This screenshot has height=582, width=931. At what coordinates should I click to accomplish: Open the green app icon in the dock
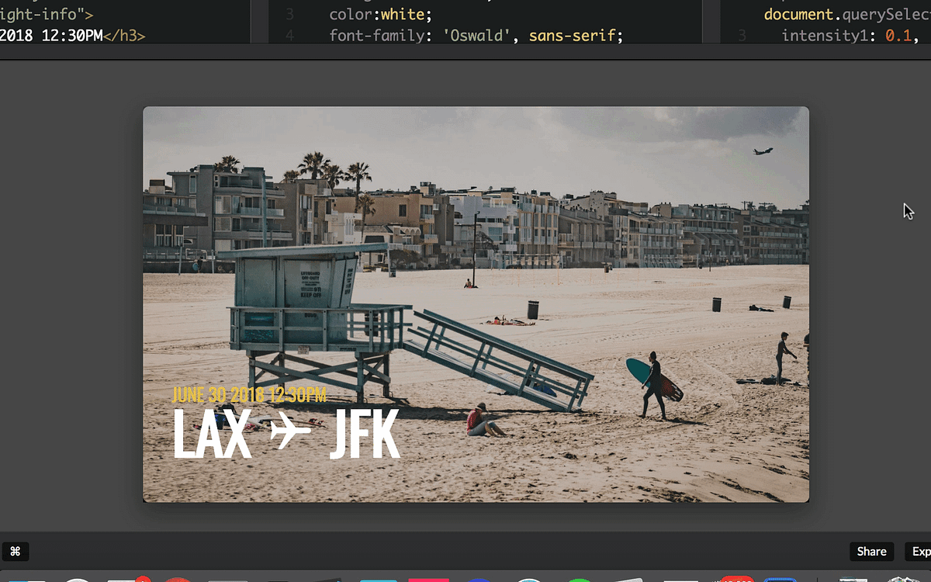[x=578, y=578]
